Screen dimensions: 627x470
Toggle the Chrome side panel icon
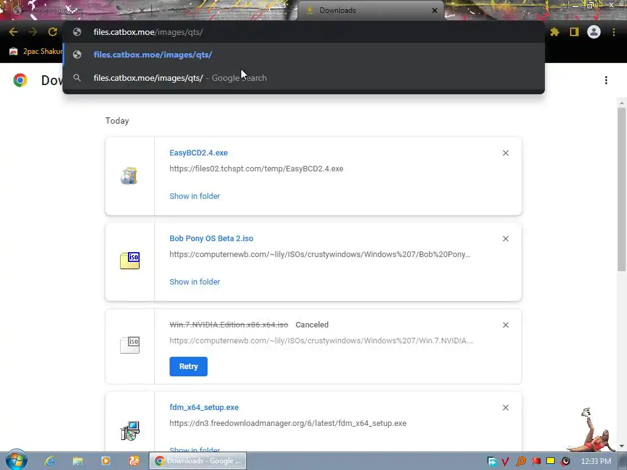(574, 32)
